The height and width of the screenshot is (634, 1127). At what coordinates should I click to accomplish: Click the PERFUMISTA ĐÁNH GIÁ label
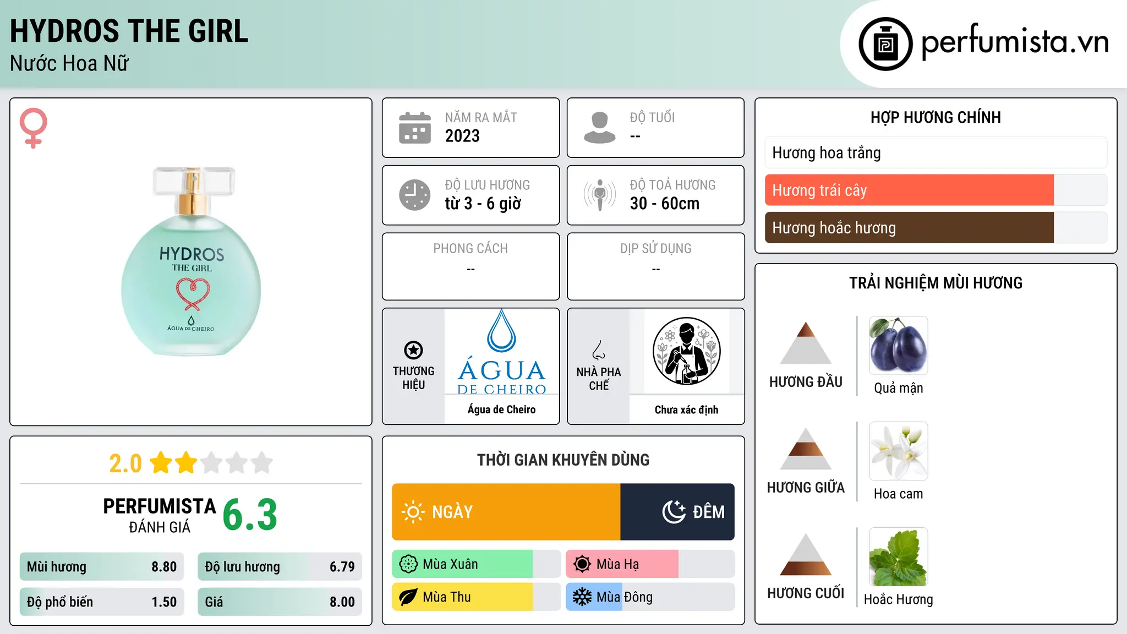click(160, 516)
